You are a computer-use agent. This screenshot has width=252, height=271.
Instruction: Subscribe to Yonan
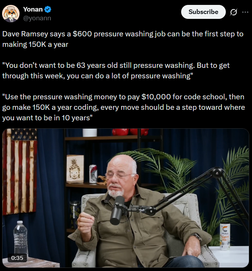pos(203,12)
